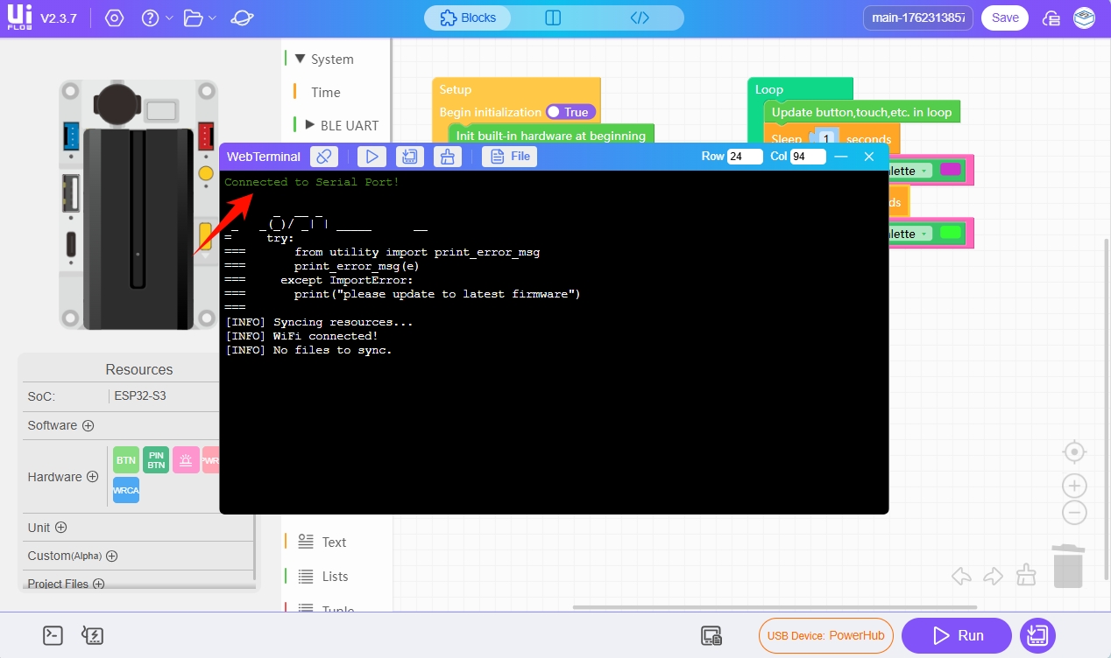Open the hexagon settings icon in top bar

click(114, 18)
